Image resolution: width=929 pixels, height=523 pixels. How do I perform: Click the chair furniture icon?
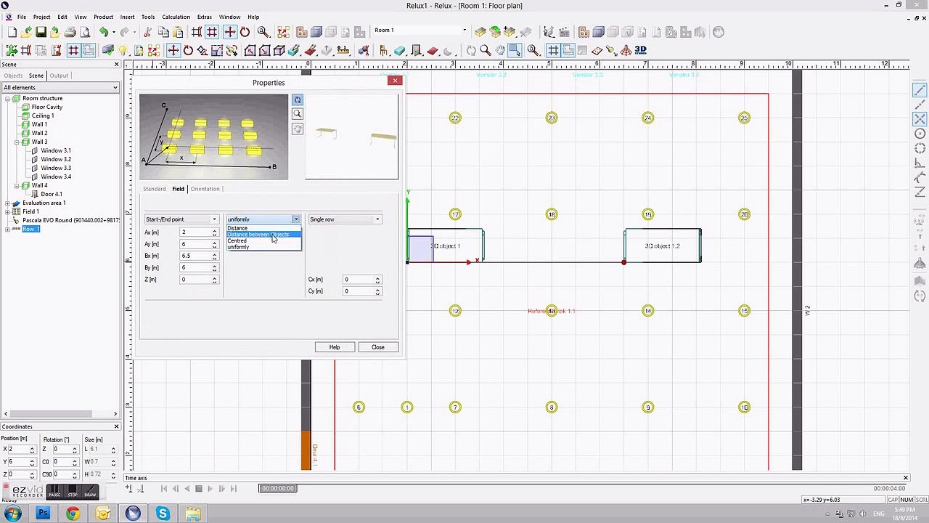pyautogui.click(x=384, y=50)
